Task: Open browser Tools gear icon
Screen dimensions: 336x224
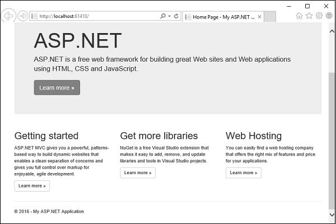Action: click(x=319, y=16)
